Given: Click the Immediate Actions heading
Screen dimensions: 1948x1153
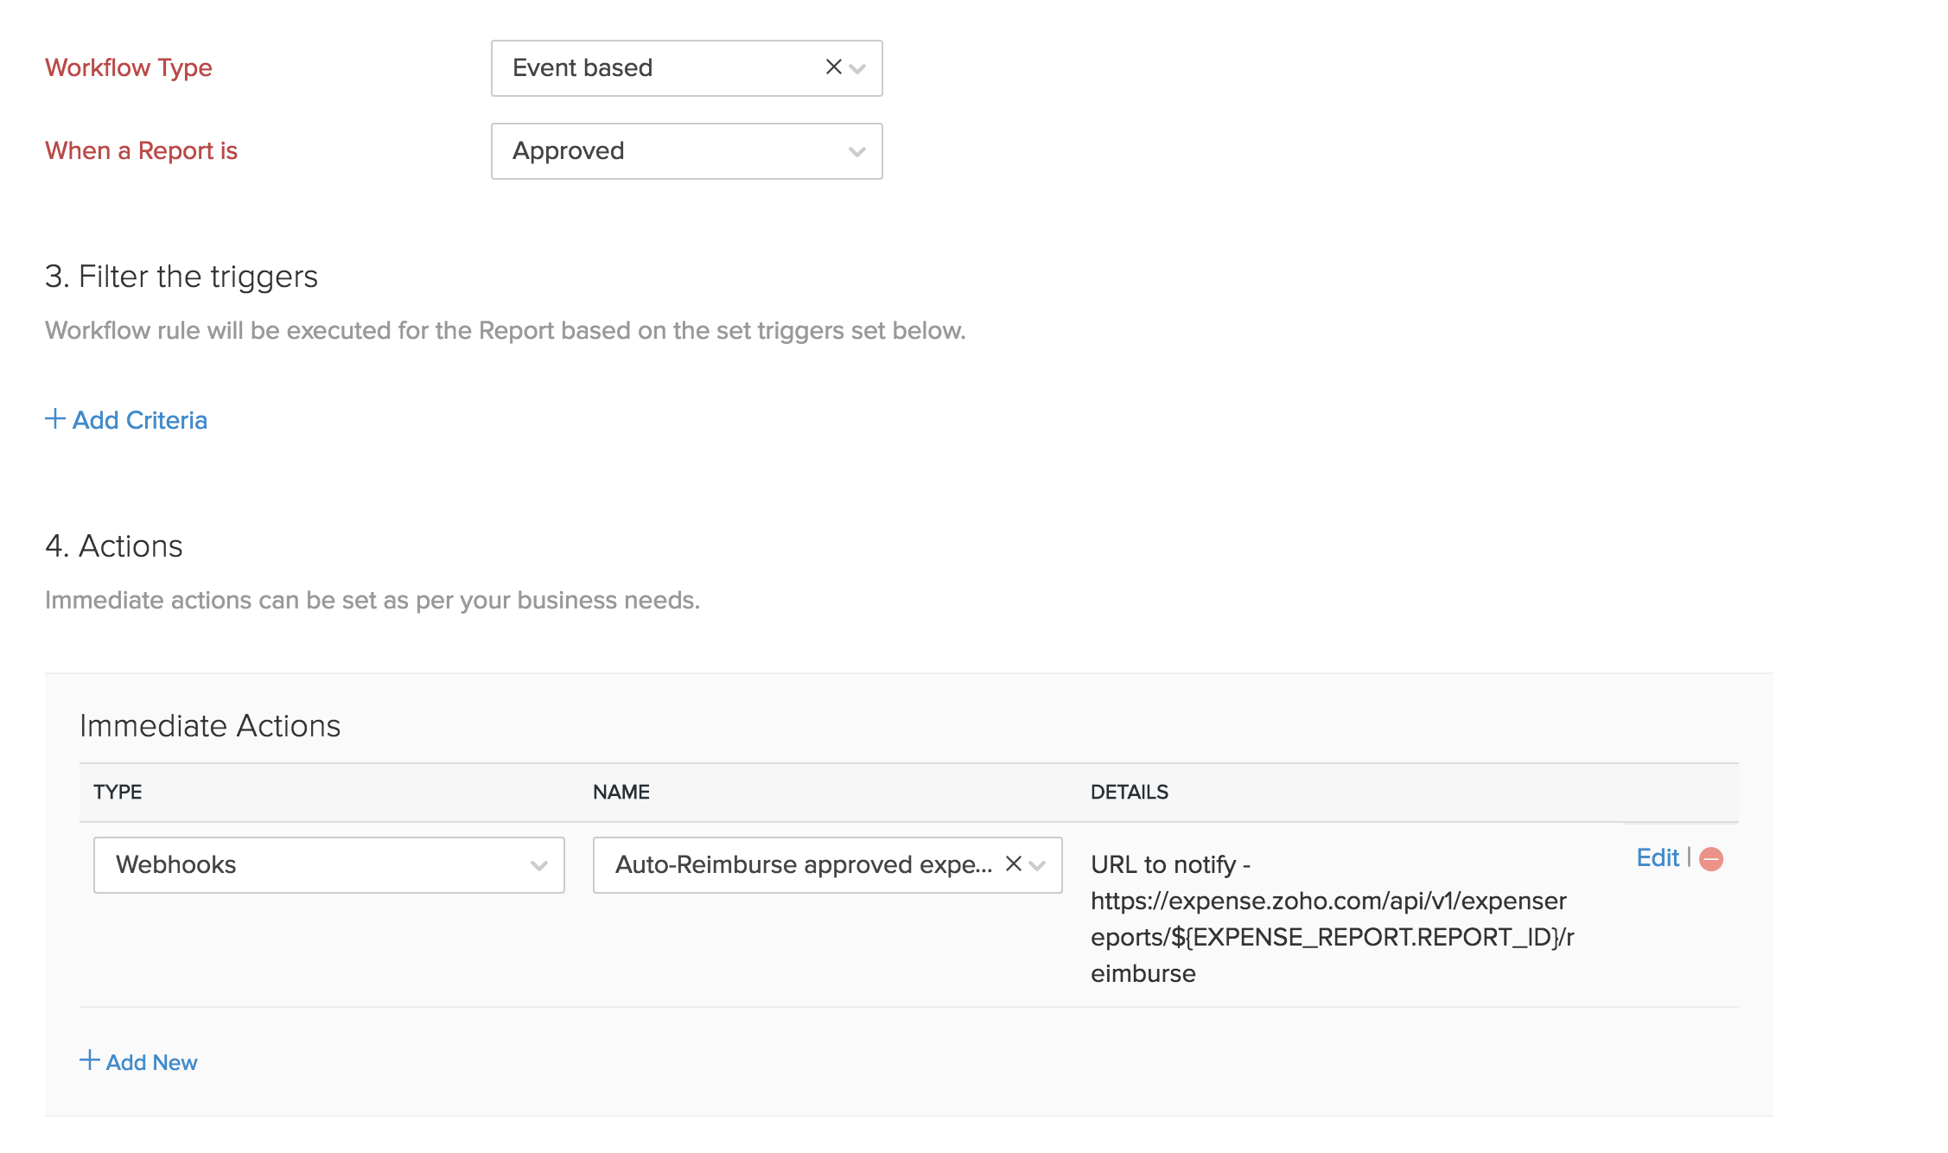Looking at the screenshot, I should tap(210, 726).
